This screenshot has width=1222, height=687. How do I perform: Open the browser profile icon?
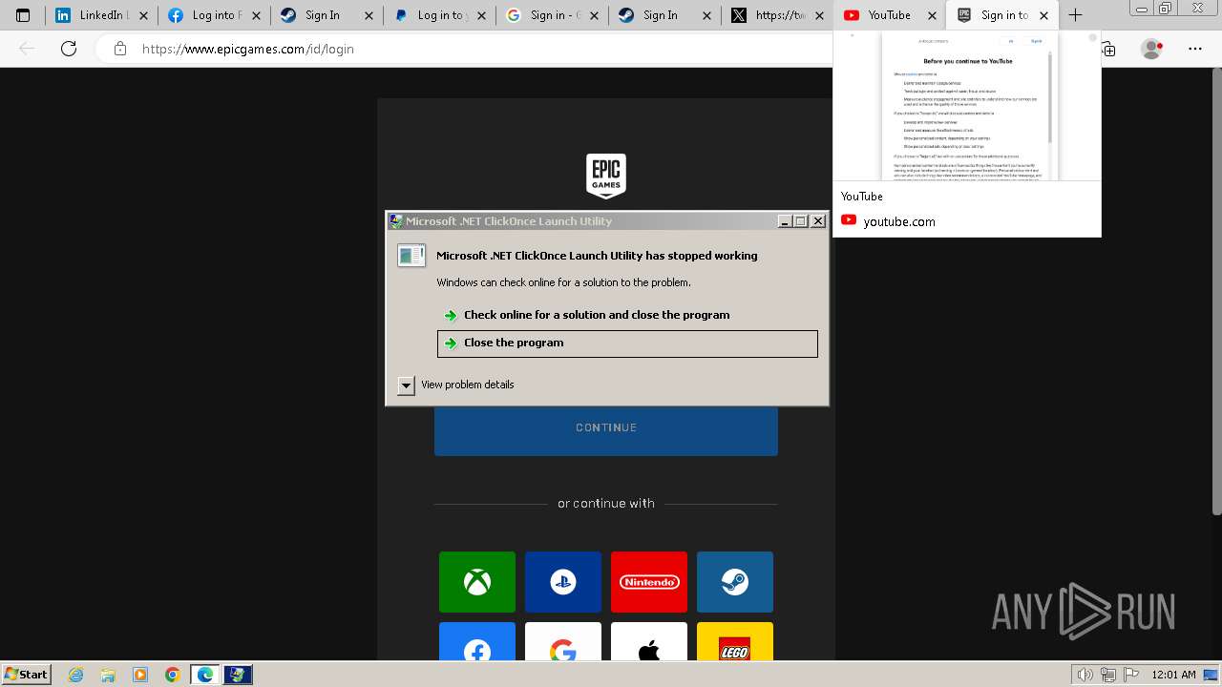pyautogui.click(x=1152, y=49)
